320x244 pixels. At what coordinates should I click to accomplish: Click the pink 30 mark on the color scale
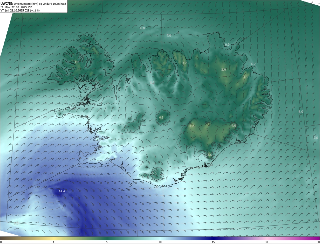[266, 242]
